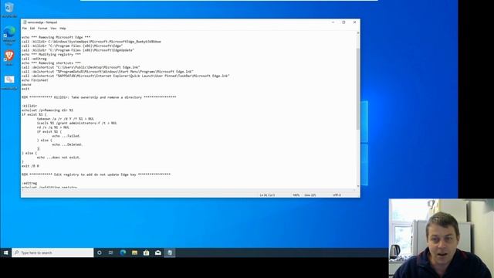Launch Microsoft Edge from the taskbar
Image resolution: width=494 pixels, height=278 pixels.
[123, 253]
